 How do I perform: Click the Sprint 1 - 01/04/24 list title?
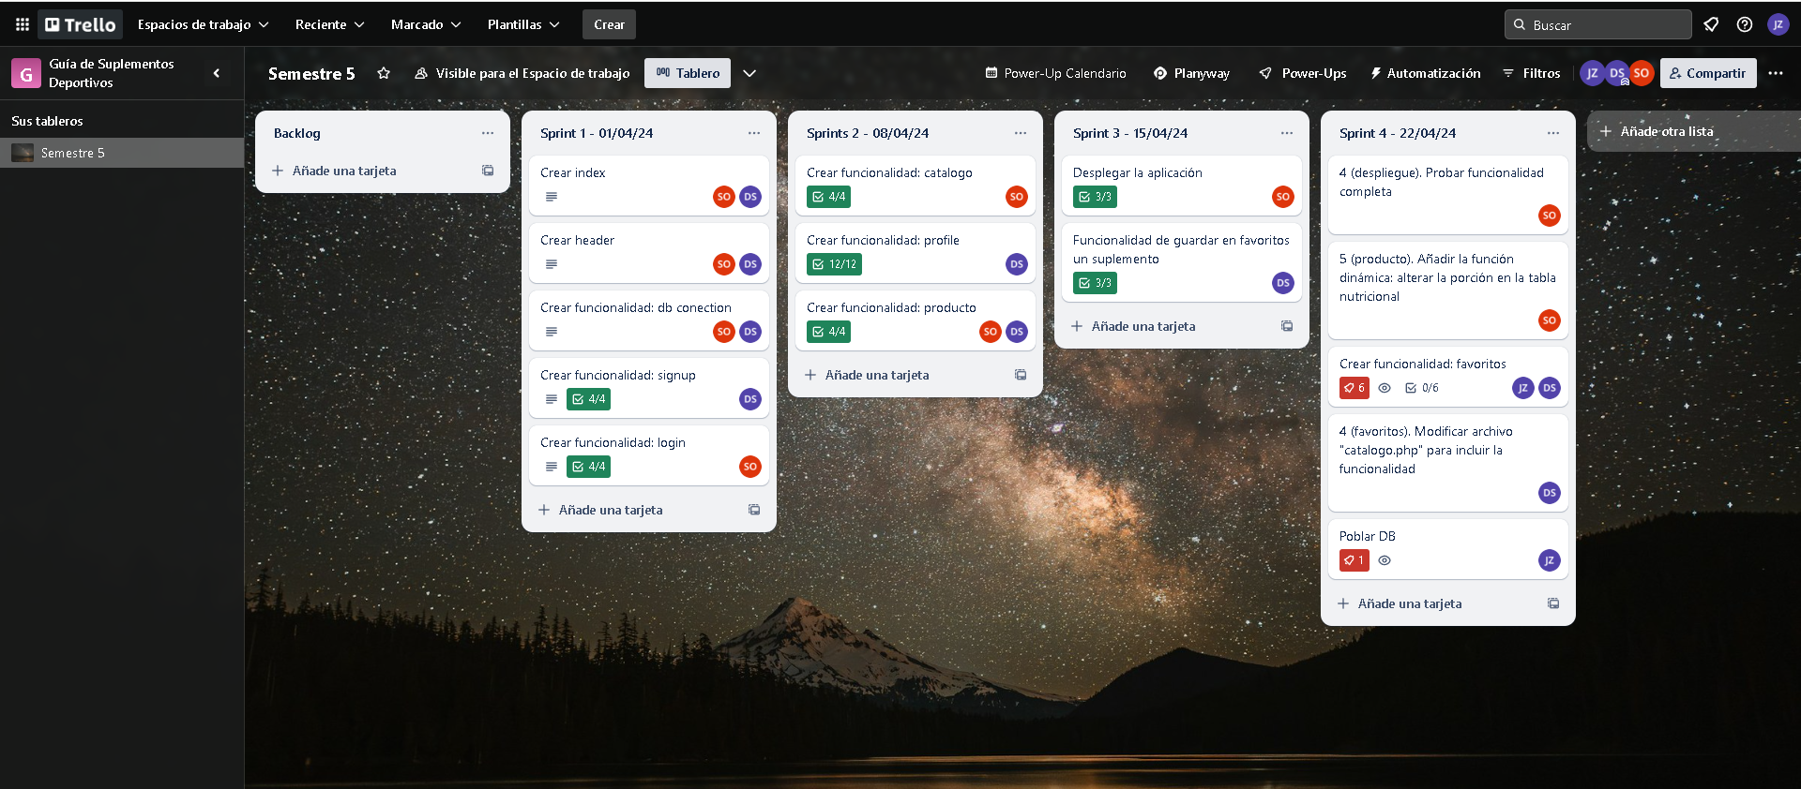(597, 133)
